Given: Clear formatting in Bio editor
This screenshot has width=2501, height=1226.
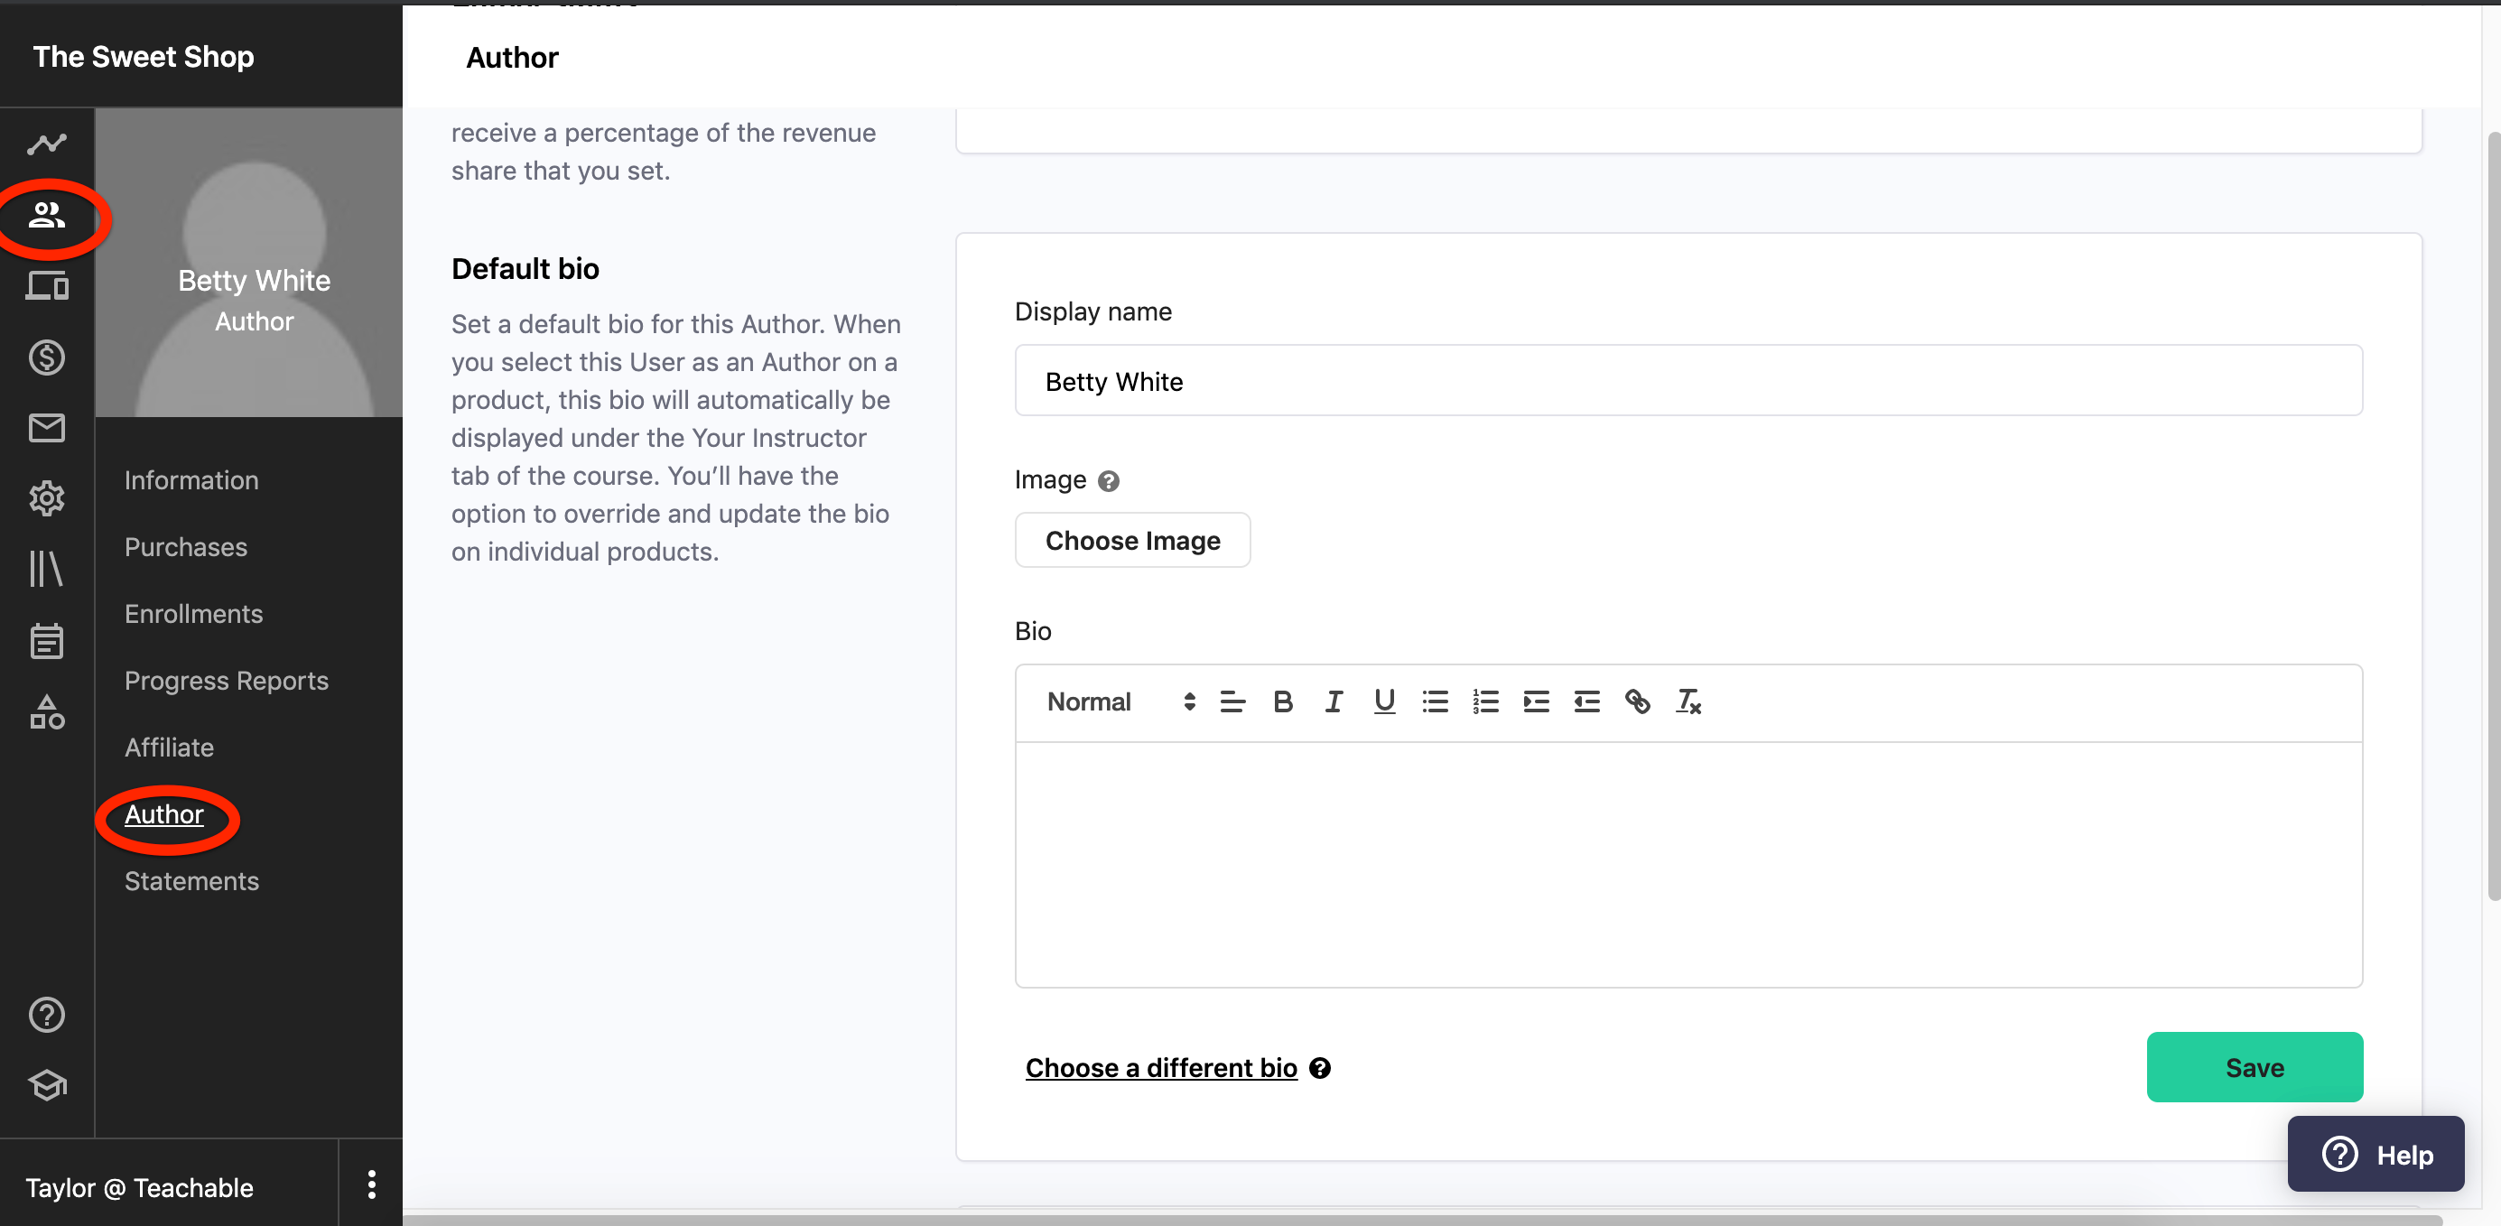Looking at the screenshot, I should coord(1688,701).
